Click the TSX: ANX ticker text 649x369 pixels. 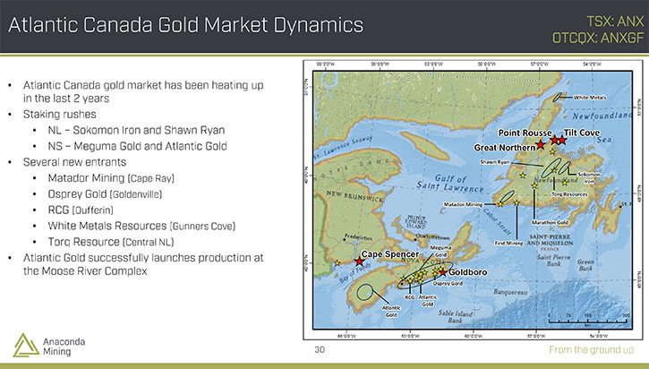tap(615, 21)
